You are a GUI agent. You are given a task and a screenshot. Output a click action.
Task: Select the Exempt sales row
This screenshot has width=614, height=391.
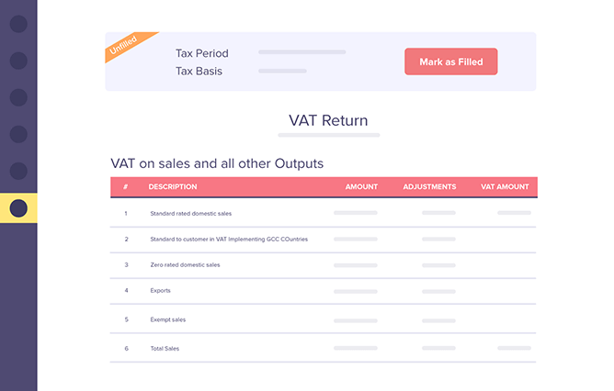tap(167, 320)
